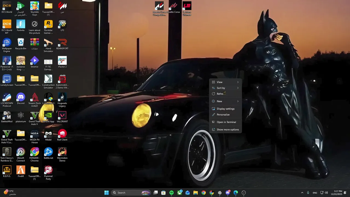Open the Stremio desktop icon
Screen dimensions: 350x197
(x=34, y=62)
